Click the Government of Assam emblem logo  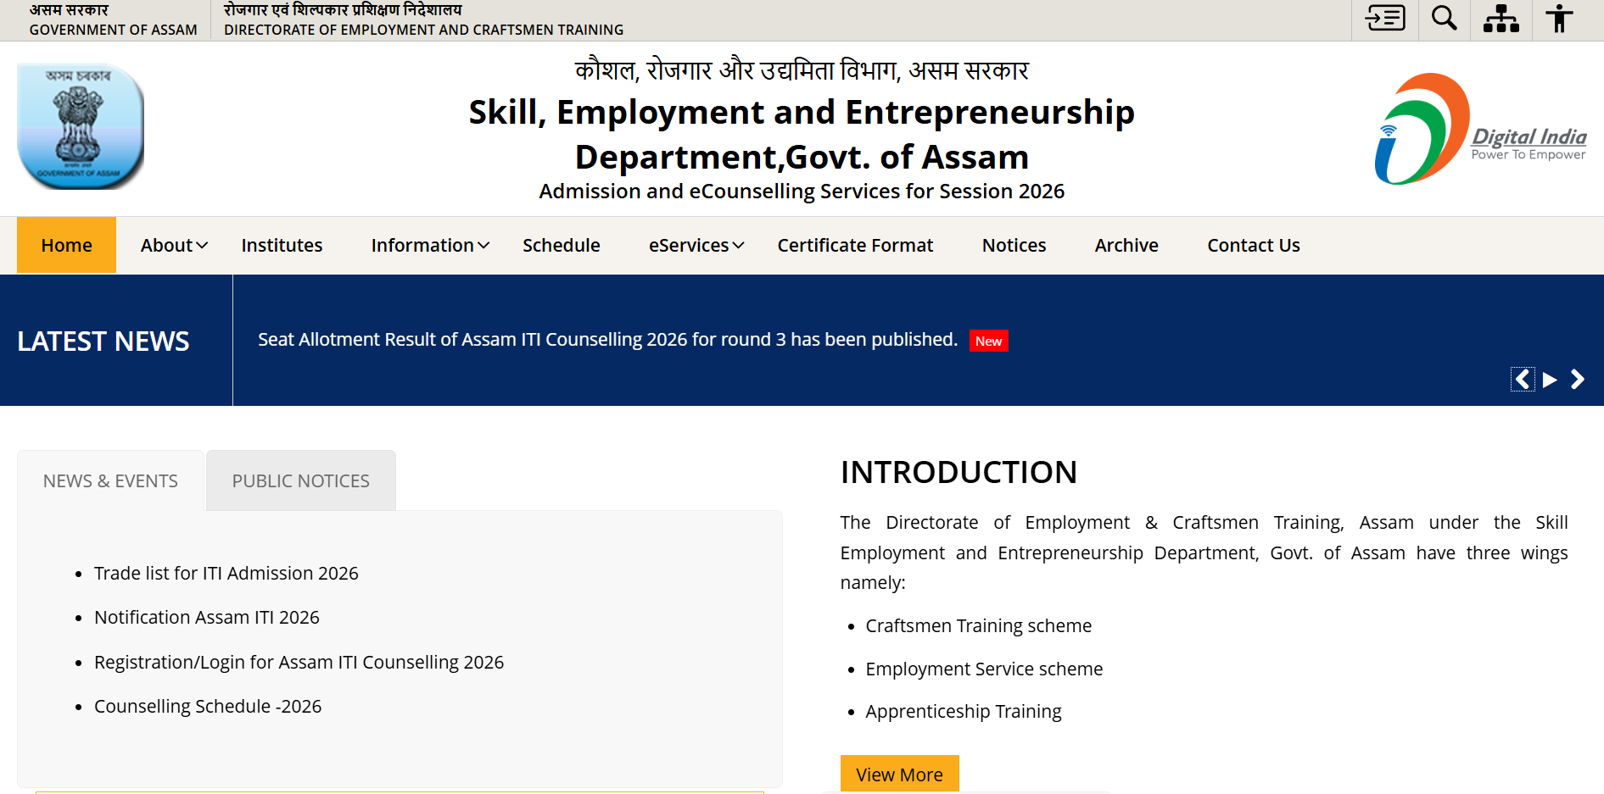coord(81,126)
